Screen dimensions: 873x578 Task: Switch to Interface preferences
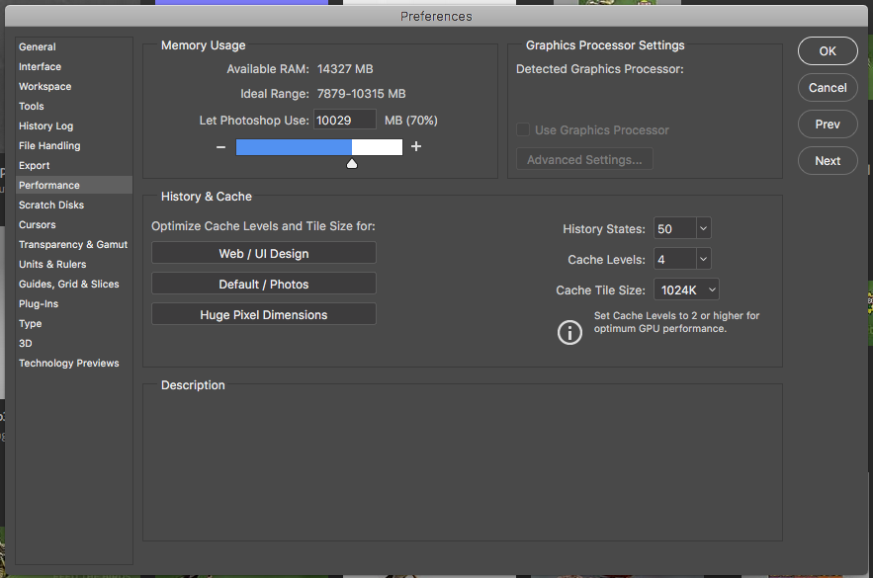(x=74, y=67)
